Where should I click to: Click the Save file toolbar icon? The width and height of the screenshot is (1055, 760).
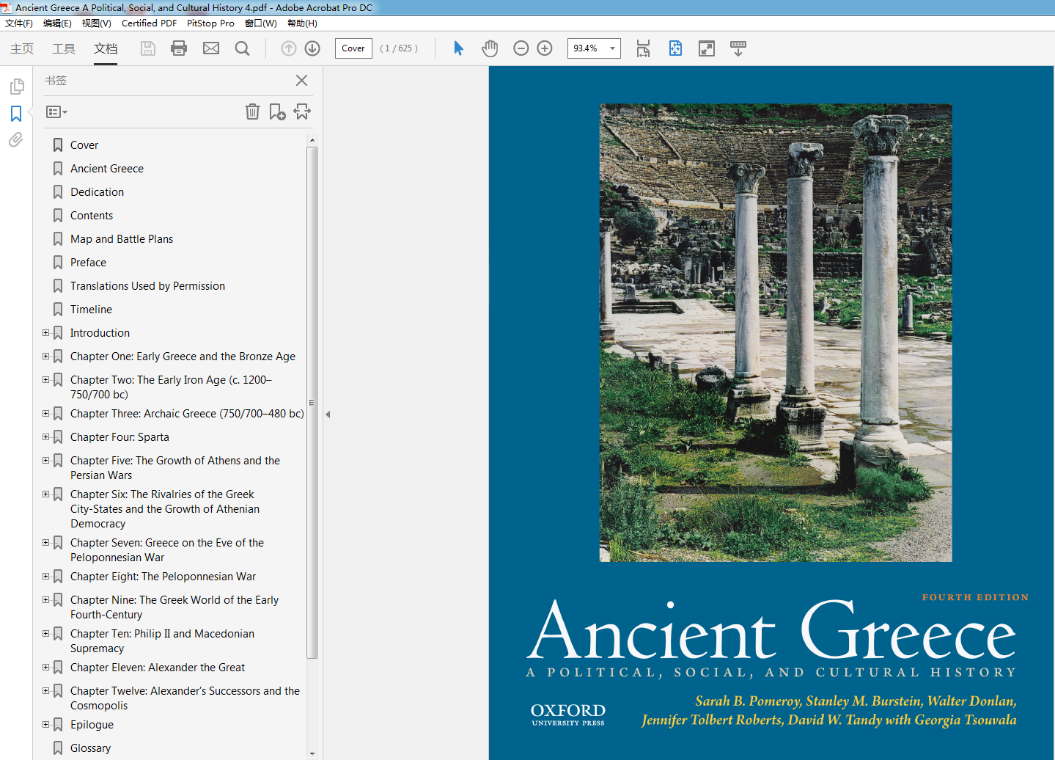tap(148, 48)
